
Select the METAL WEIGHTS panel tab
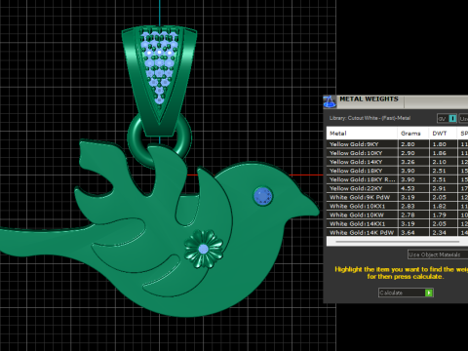click(369, 99)
